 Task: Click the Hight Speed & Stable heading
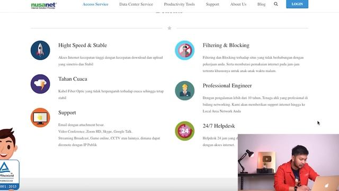click(x=83, y=45)
